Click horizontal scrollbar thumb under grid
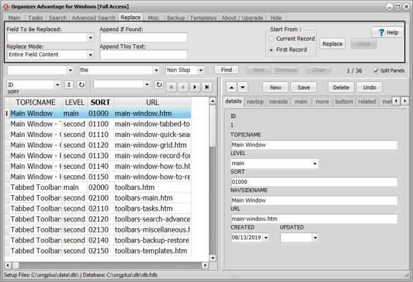 coord(16,265)
